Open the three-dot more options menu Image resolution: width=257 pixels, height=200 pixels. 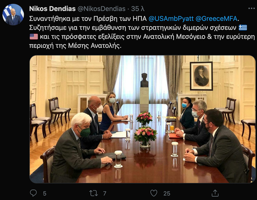[x=251, y=8]
